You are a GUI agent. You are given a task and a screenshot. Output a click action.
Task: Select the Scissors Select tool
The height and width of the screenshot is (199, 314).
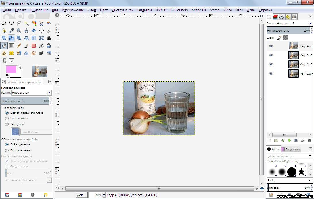tap(41, 23)
